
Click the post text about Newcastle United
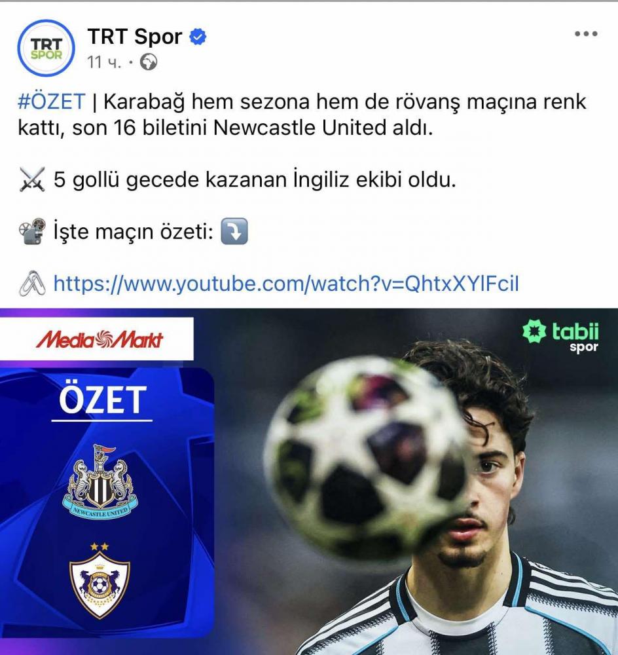pos(302,115)
